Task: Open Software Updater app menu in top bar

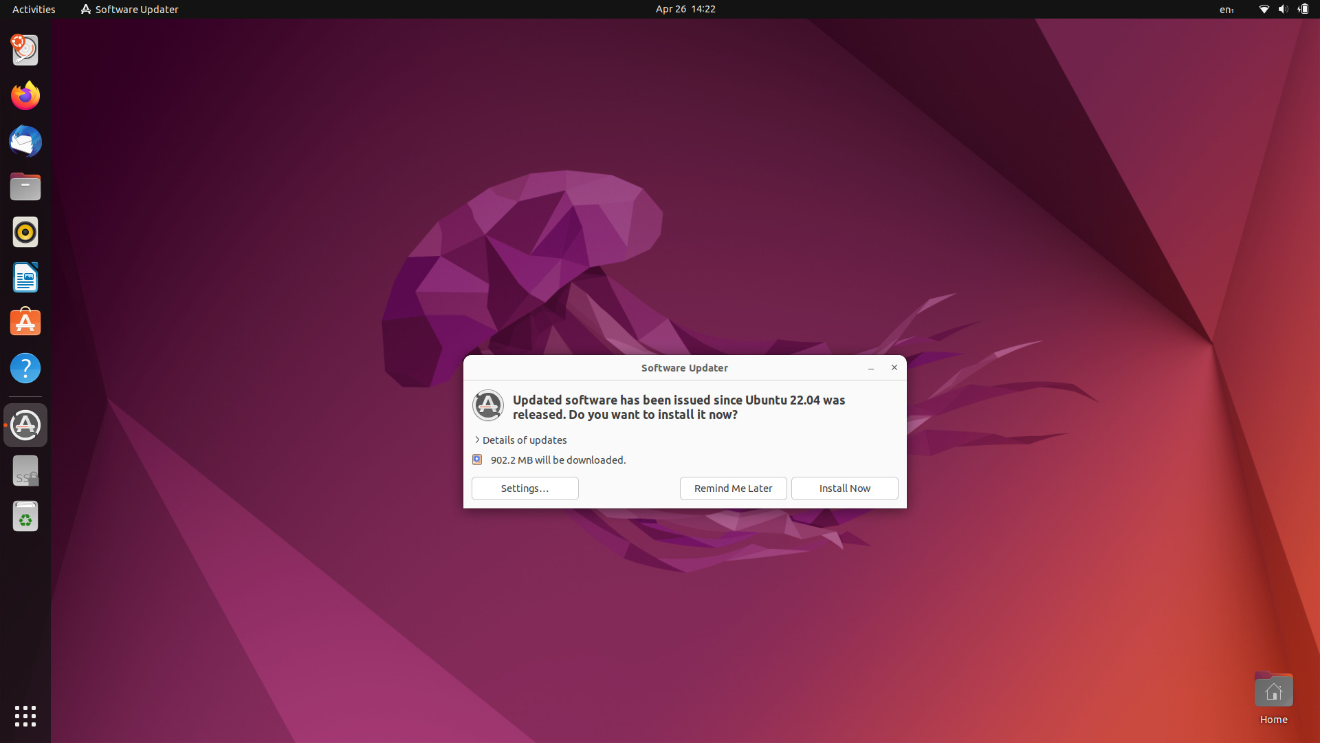Action: tap(130, 9)
